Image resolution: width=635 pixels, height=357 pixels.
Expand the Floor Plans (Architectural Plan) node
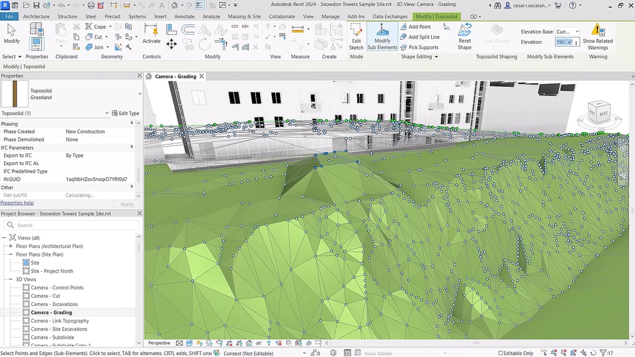tap(11, 246)
